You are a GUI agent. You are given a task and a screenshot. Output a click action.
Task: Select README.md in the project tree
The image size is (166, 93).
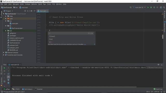tap(14, 50)
